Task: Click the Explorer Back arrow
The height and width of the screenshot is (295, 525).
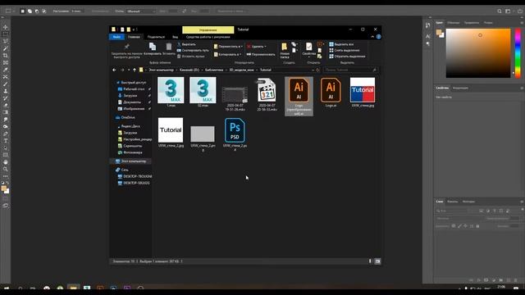Action: (x=114, y=70)
